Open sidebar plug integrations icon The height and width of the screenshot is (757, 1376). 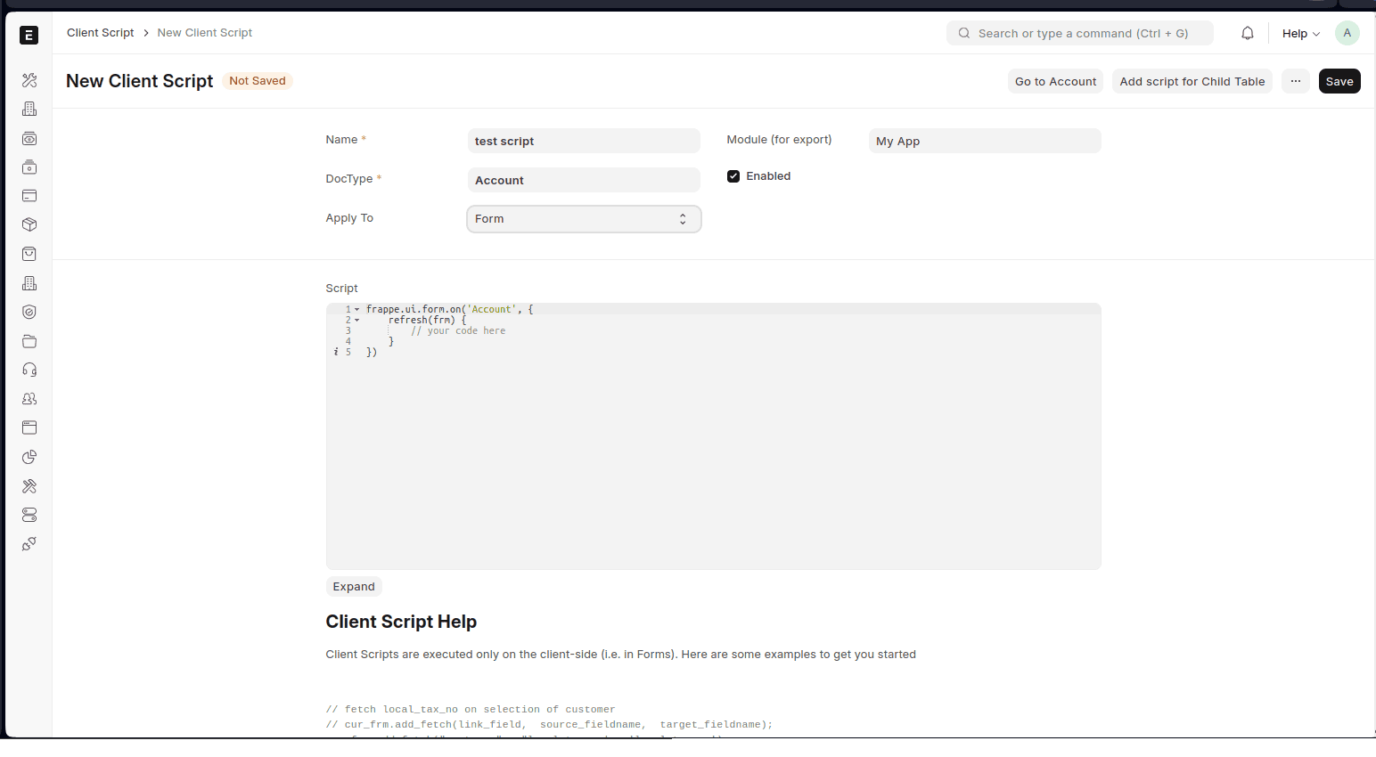(x=29, y=544)
